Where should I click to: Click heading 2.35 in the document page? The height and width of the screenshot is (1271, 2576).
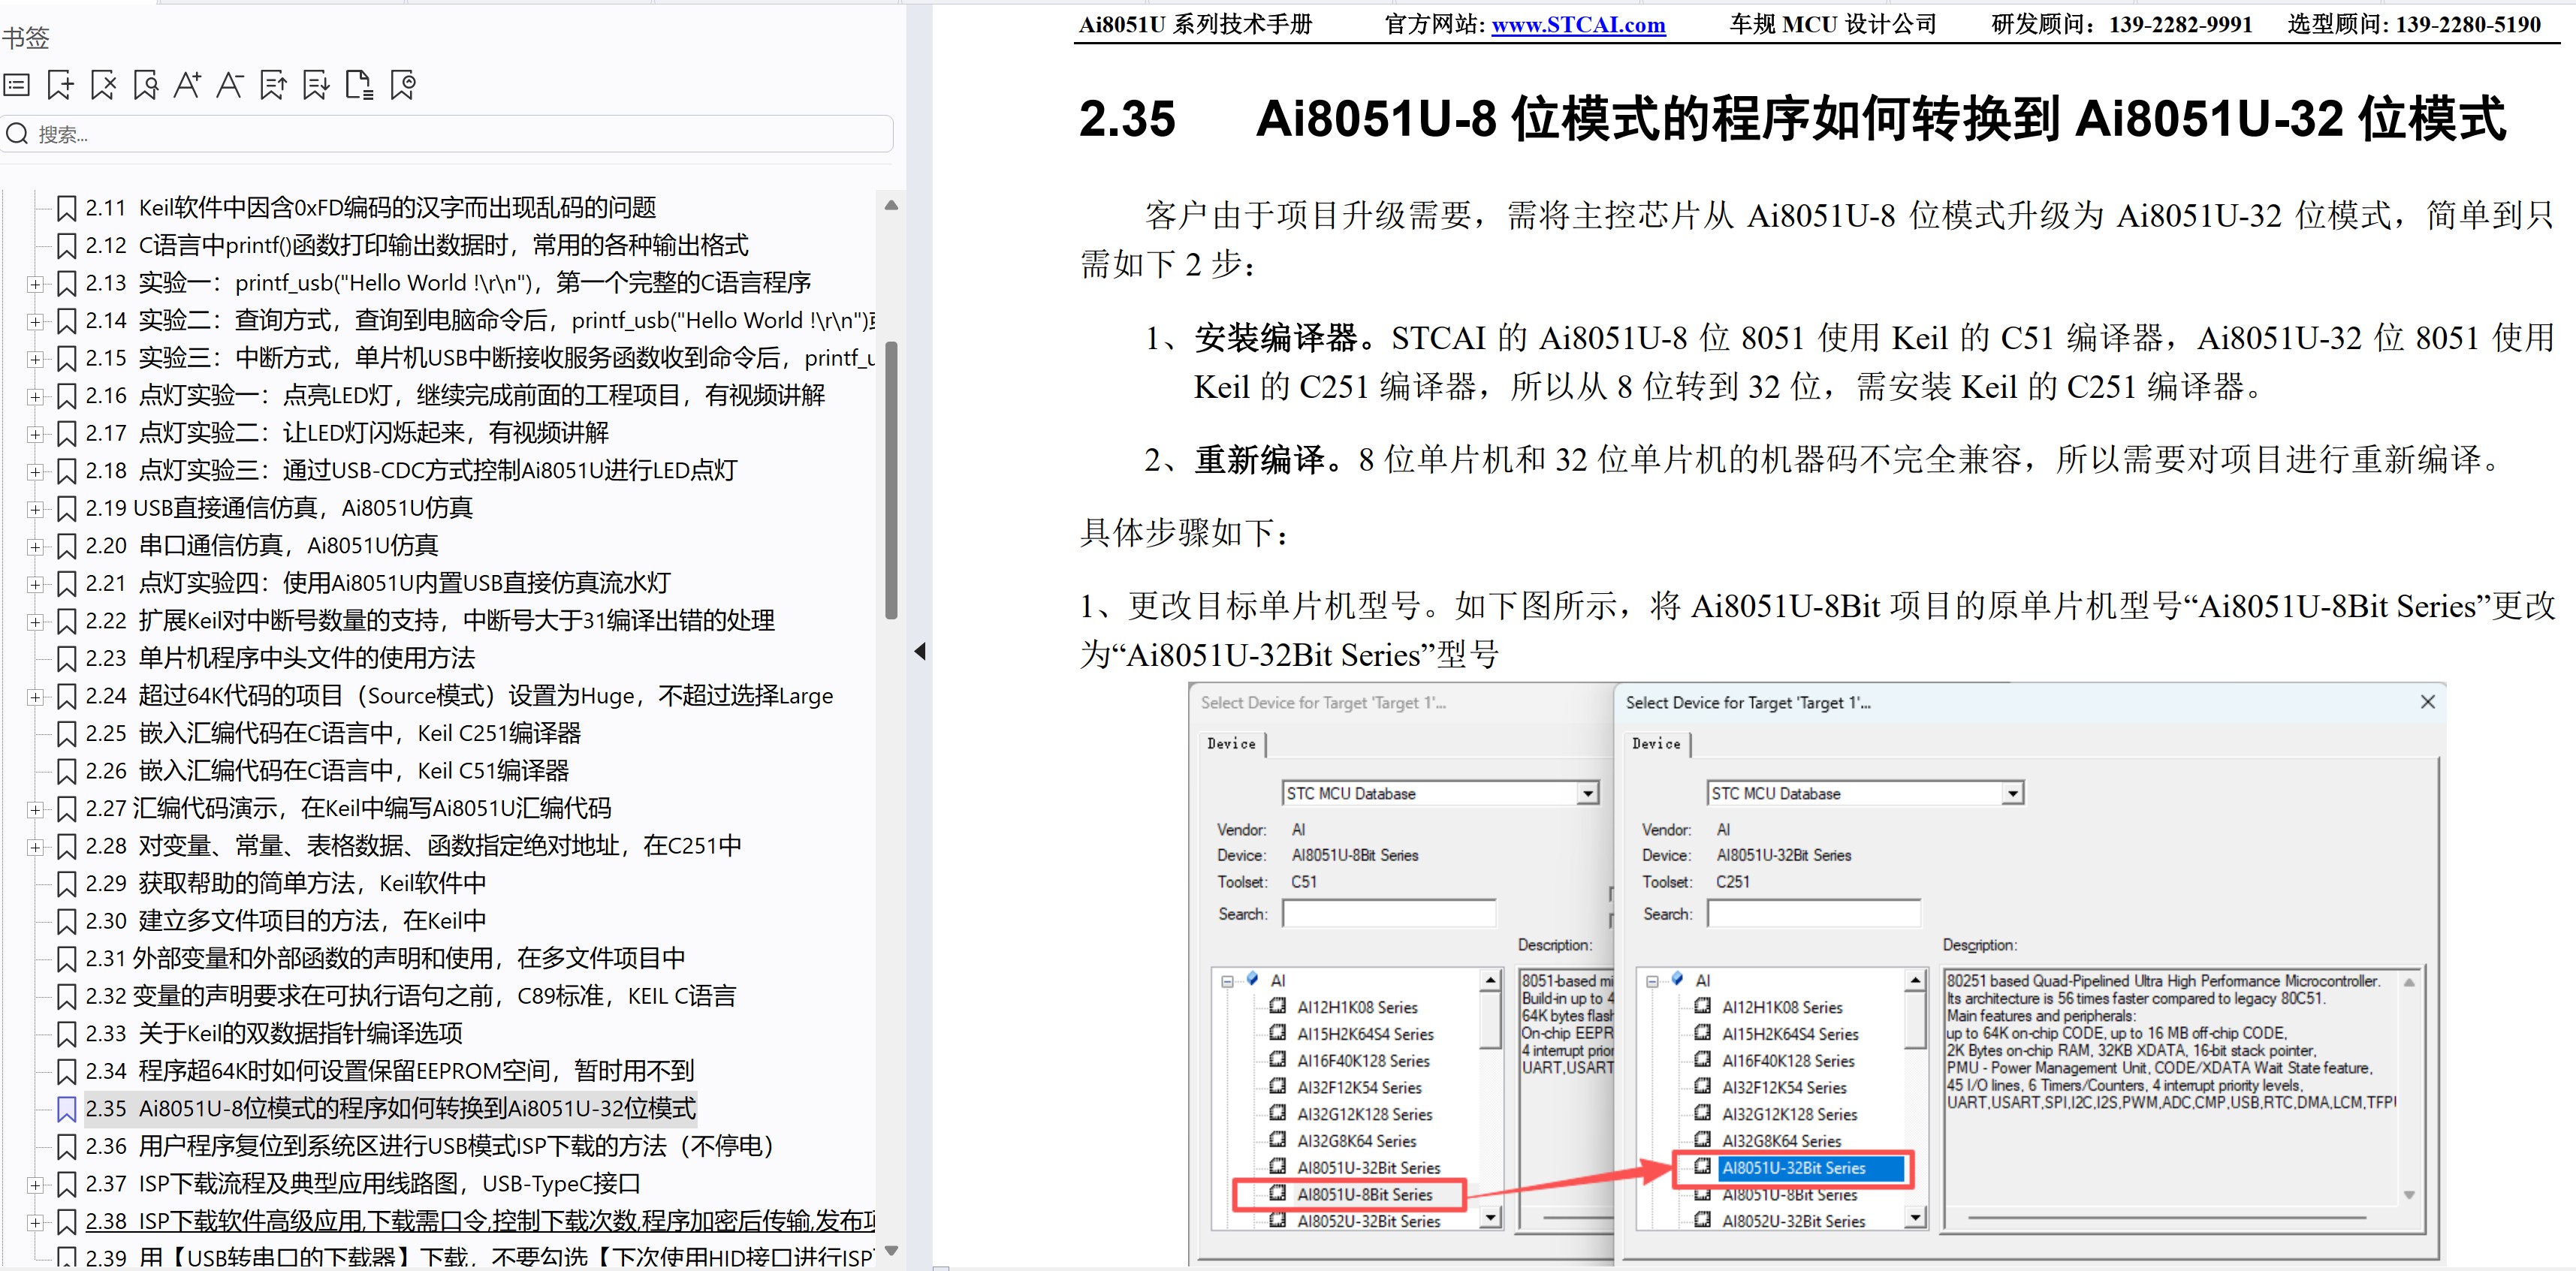[x=1791, y=119]
